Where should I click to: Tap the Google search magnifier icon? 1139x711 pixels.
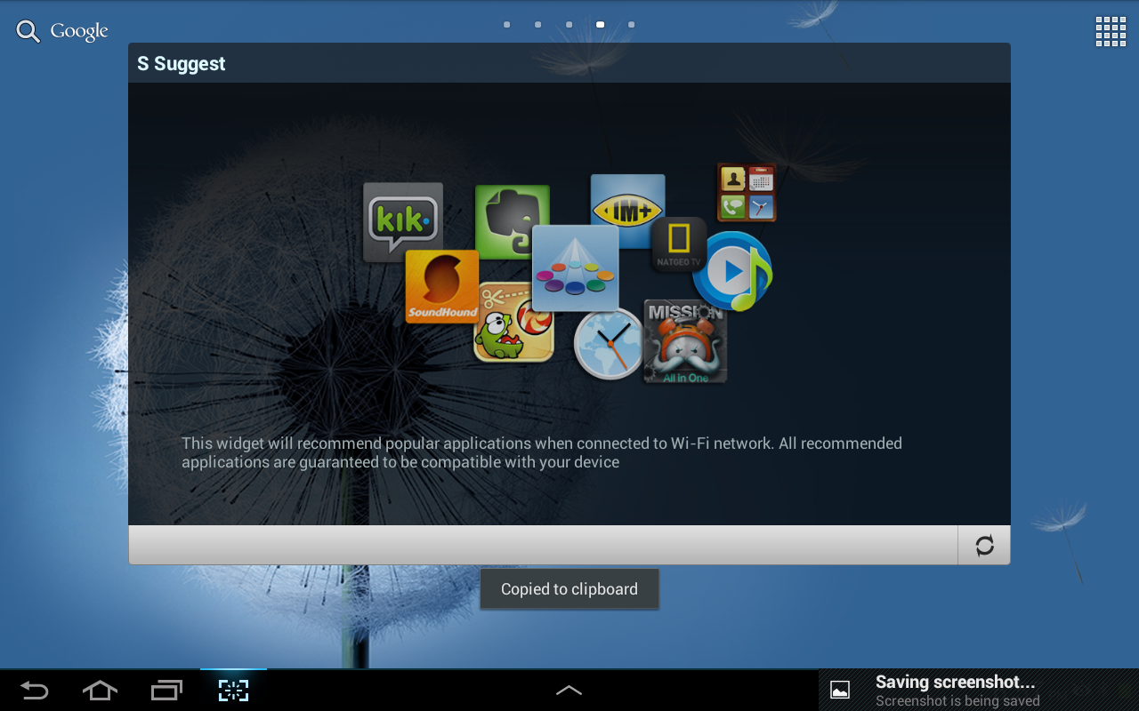point(28,32)
